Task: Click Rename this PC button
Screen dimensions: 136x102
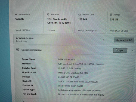Action: (x=124, y=40)
